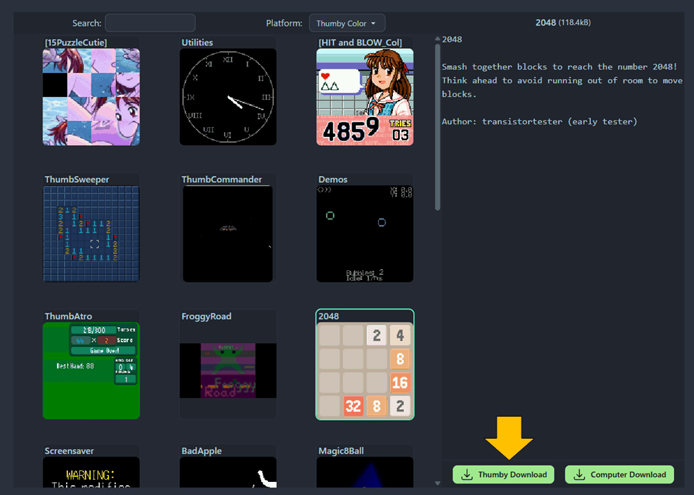Select the 2048 game thumbnail
This screenshot has width=694, height=495.
point(365,371)
